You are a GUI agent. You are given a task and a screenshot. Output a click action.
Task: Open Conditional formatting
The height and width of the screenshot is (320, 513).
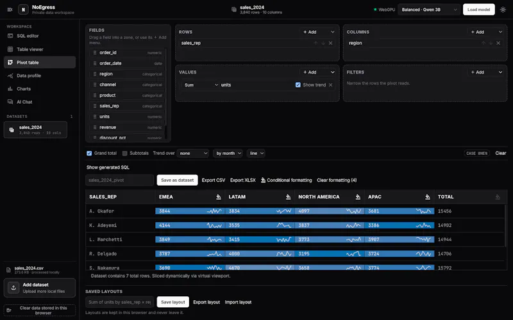tap(286, 180)
